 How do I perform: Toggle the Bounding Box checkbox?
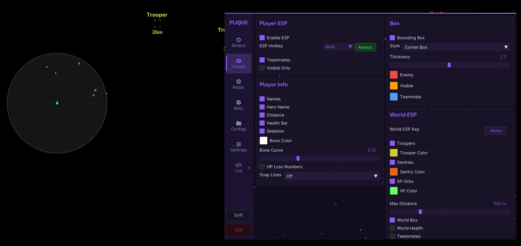pos(392,38)
